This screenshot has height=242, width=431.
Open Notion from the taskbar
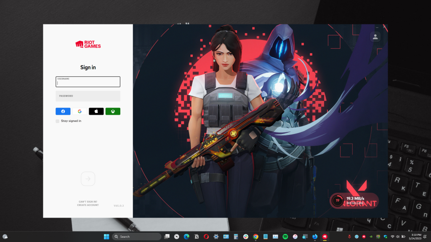197,237
